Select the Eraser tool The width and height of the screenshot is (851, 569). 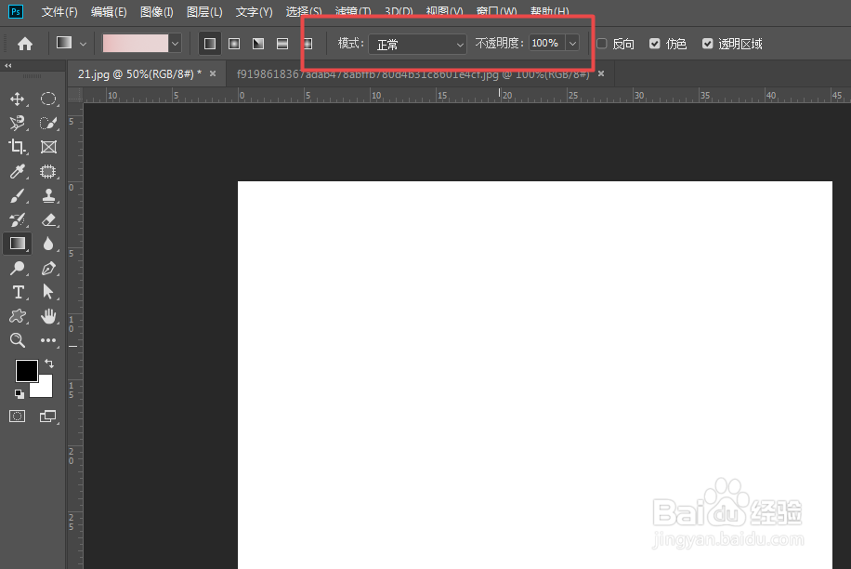(x=48, y=220)
